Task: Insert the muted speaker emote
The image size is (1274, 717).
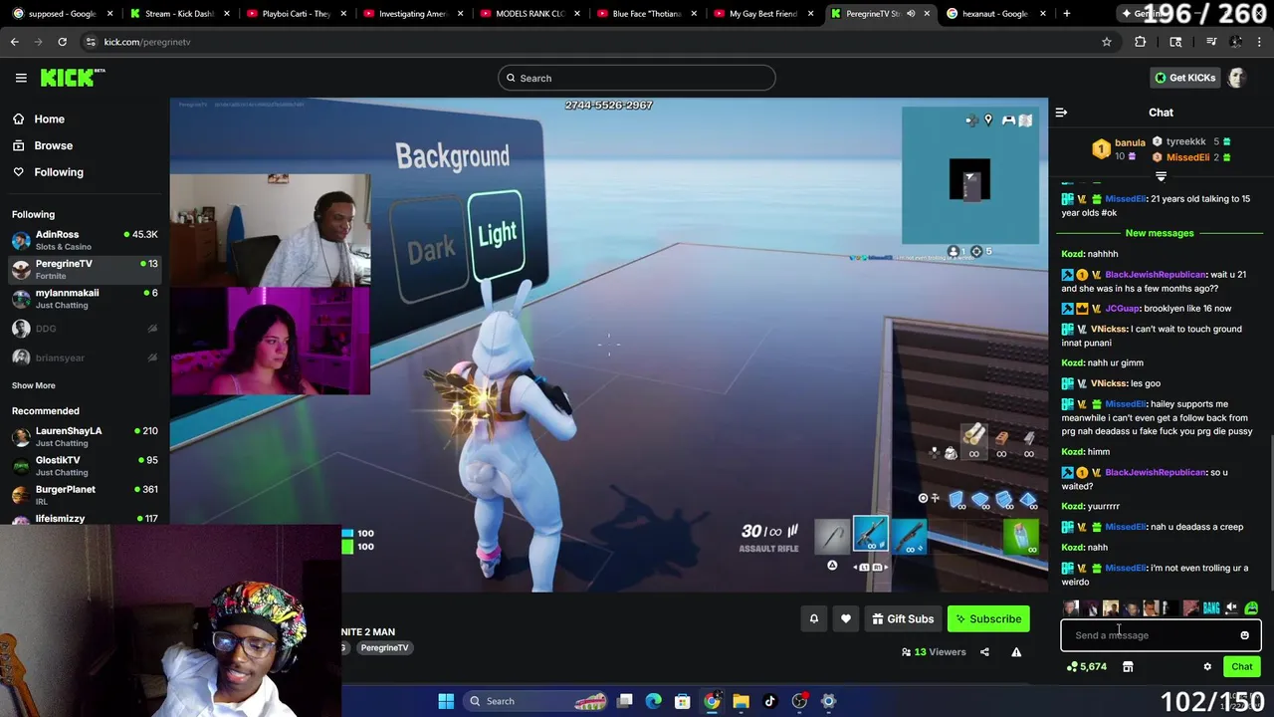Action: (1231, 608)
